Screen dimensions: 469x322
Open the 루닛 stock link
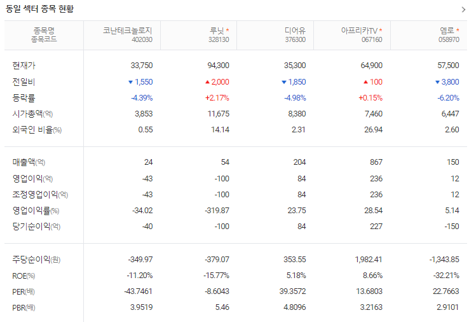(x=217, y=31)
